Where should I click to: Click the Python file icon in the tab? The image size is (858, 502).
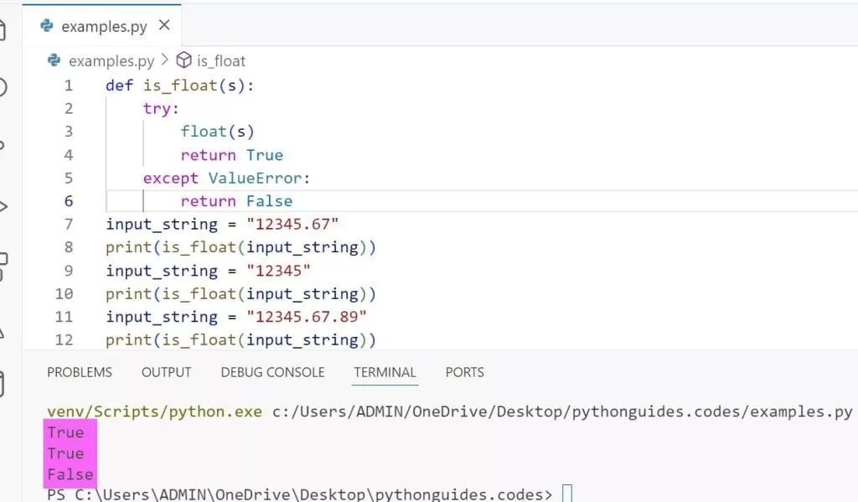(x=47, y=26)
